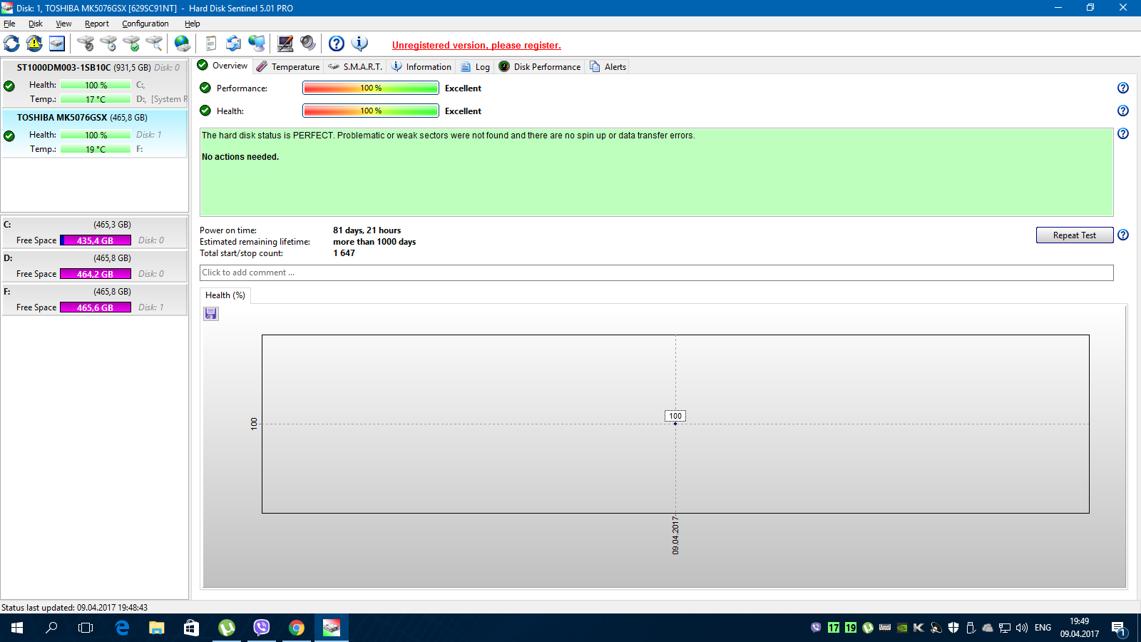Open the volume control in the system tray
Viewport: 1141px width, 642px height.
pyautogui.click(x=1022, y=628)
